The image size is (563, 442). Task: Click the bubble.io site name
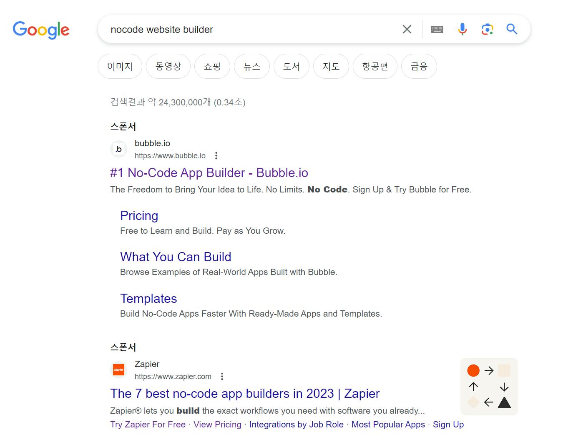pos(152,143)
